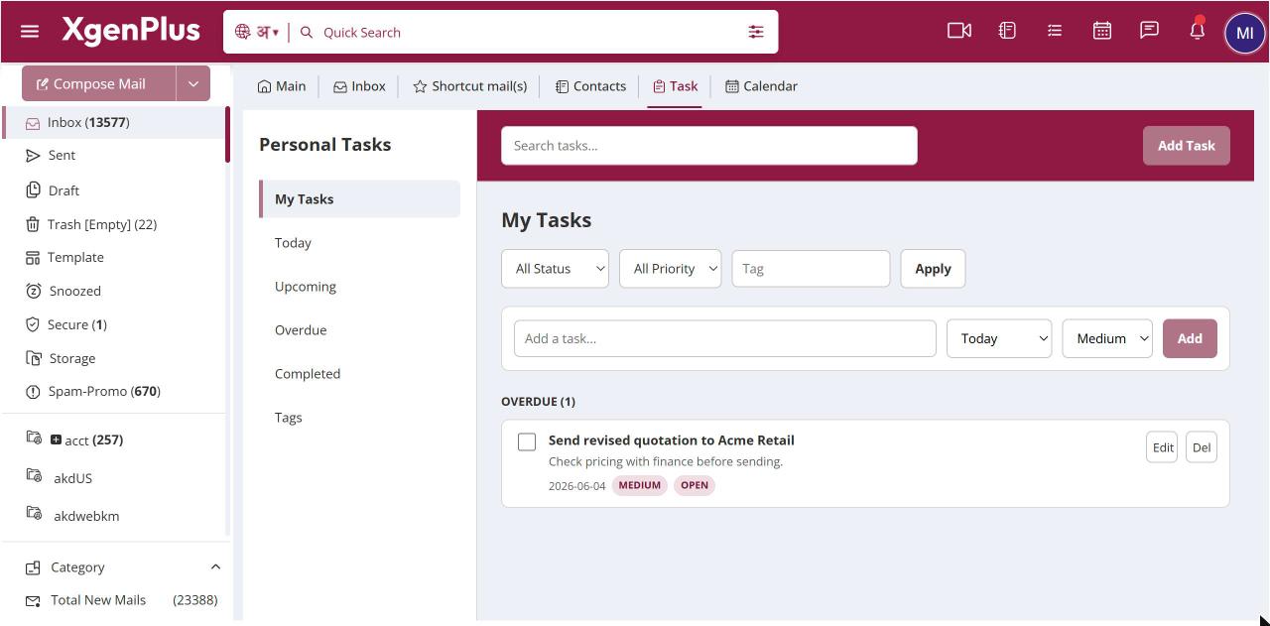This screenshot has width=1270, height=626.
Task: Delete the Acme Retail quotation task
Action: click(x=1202, y=446)
